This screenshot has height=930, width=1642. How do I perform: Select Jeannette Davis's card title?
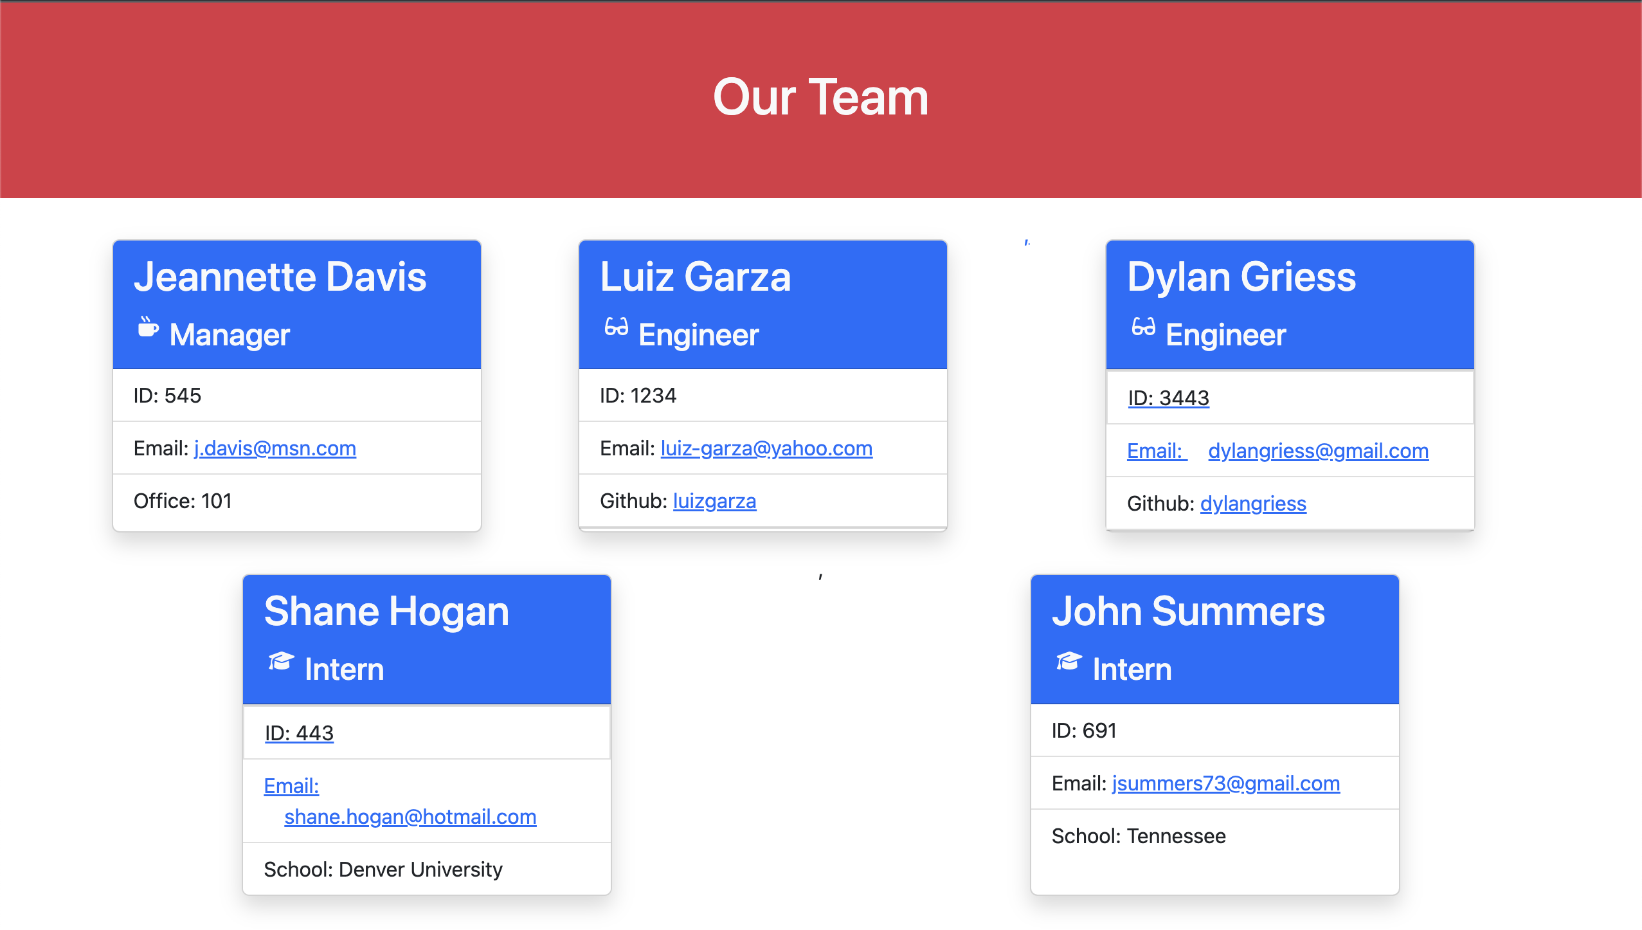(280, 277)
